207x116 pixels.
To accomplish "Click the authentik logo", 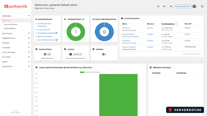I will click(15, 6).
